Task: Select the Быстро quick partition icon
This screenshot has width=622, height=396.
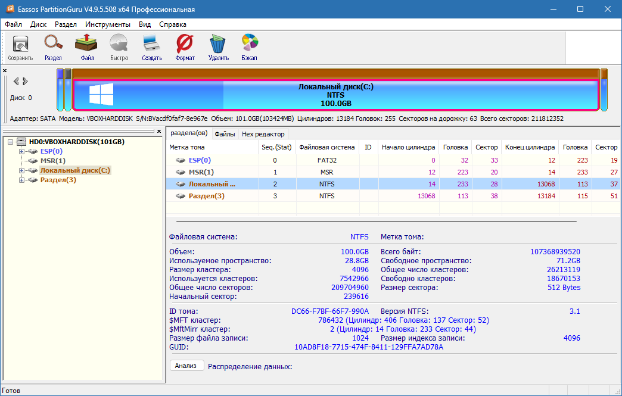Action: click(119, 48)
